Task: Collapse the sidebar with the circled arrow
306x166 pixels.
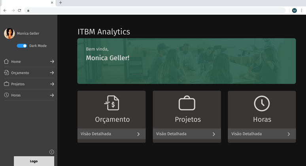Action: (x=51, y=152)
